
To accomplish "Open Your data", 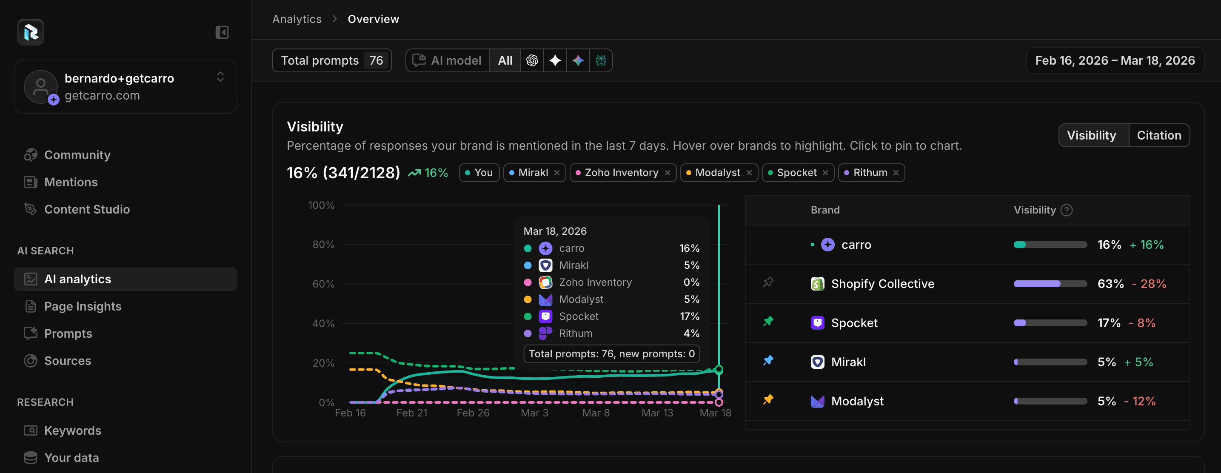I will click(x=71, y=458).
